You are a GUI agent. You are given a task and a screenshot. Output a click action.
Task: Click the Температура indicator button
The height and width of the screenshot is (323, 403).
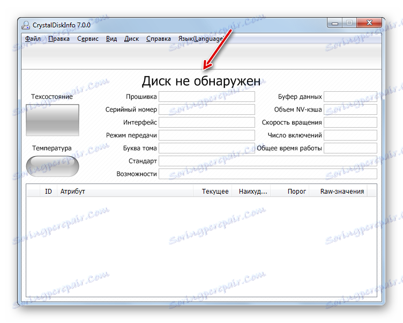click(53, 166)
